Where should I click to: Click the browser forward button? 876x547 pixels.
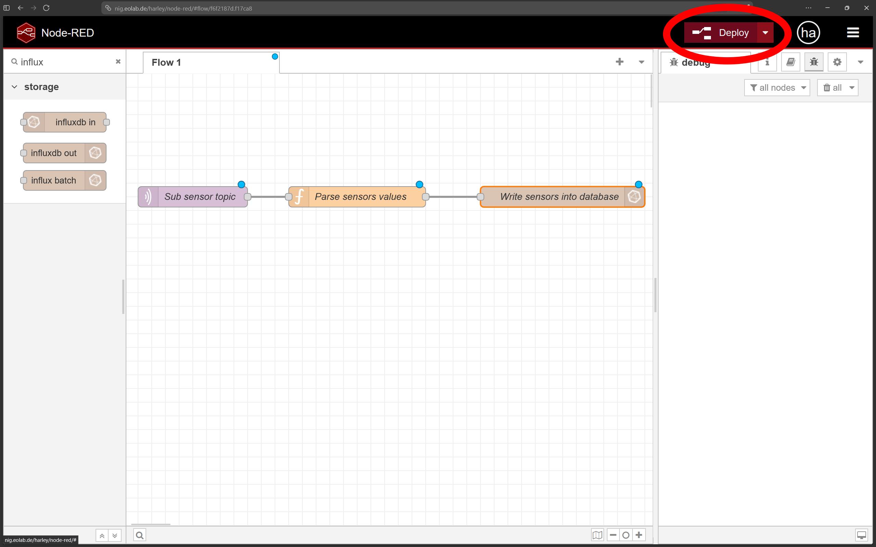click(x=34, y=8)
